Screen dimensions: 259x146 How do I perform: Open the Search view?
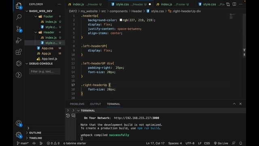19,17
